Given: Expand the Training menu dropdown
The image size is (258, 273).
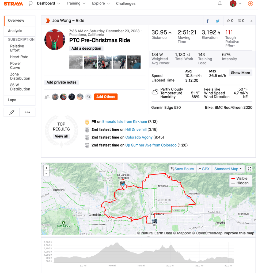Looking at the screenshot, I should point(76,3).
